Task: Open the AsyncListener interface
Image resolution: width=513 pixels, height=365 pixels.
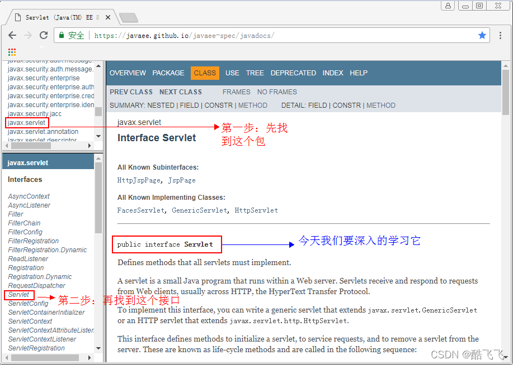Action: 29,205
